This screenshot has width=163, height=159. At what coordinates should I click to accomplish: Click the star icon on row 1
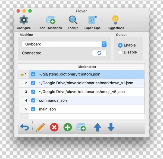pos(22,75)
